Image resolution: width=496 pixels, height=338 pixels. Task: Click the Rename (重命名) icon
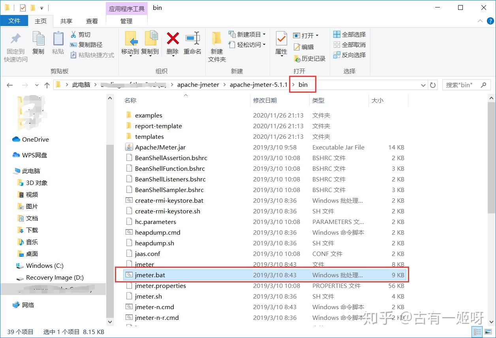coord(193,39)
